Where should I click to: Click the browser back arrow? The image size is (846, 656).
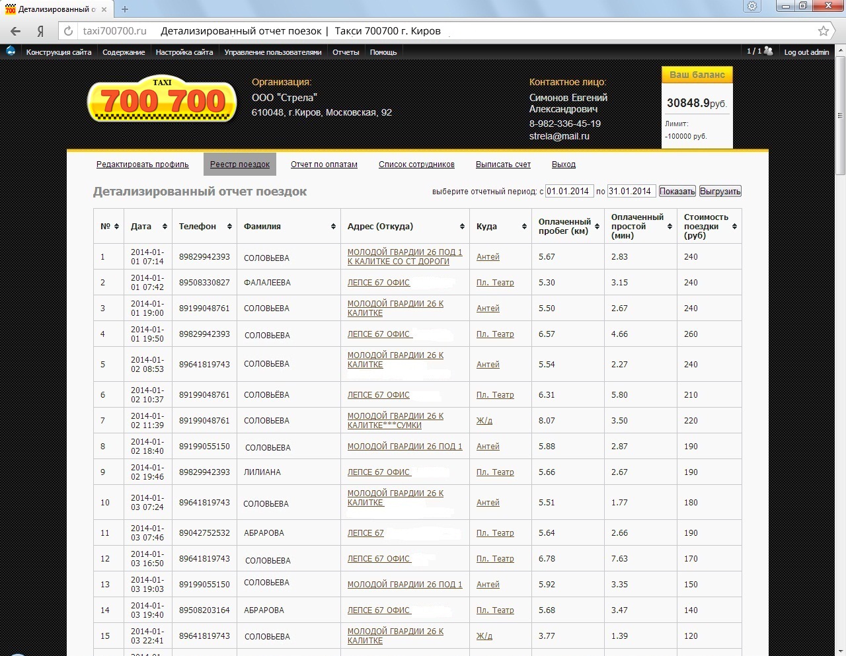pyautogui.click(x=16, y=31)
